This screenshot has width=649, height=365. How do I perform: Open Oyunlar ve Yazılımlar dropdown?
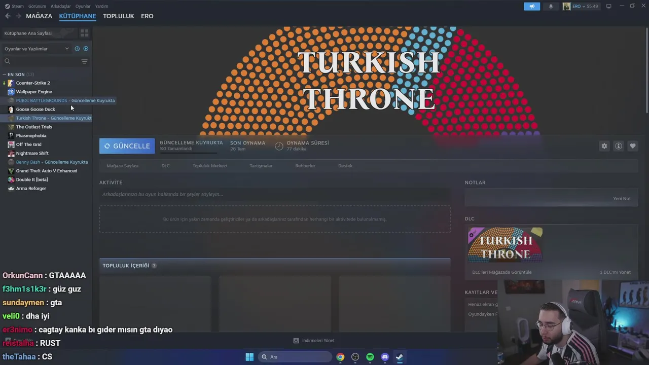point(37,49)
